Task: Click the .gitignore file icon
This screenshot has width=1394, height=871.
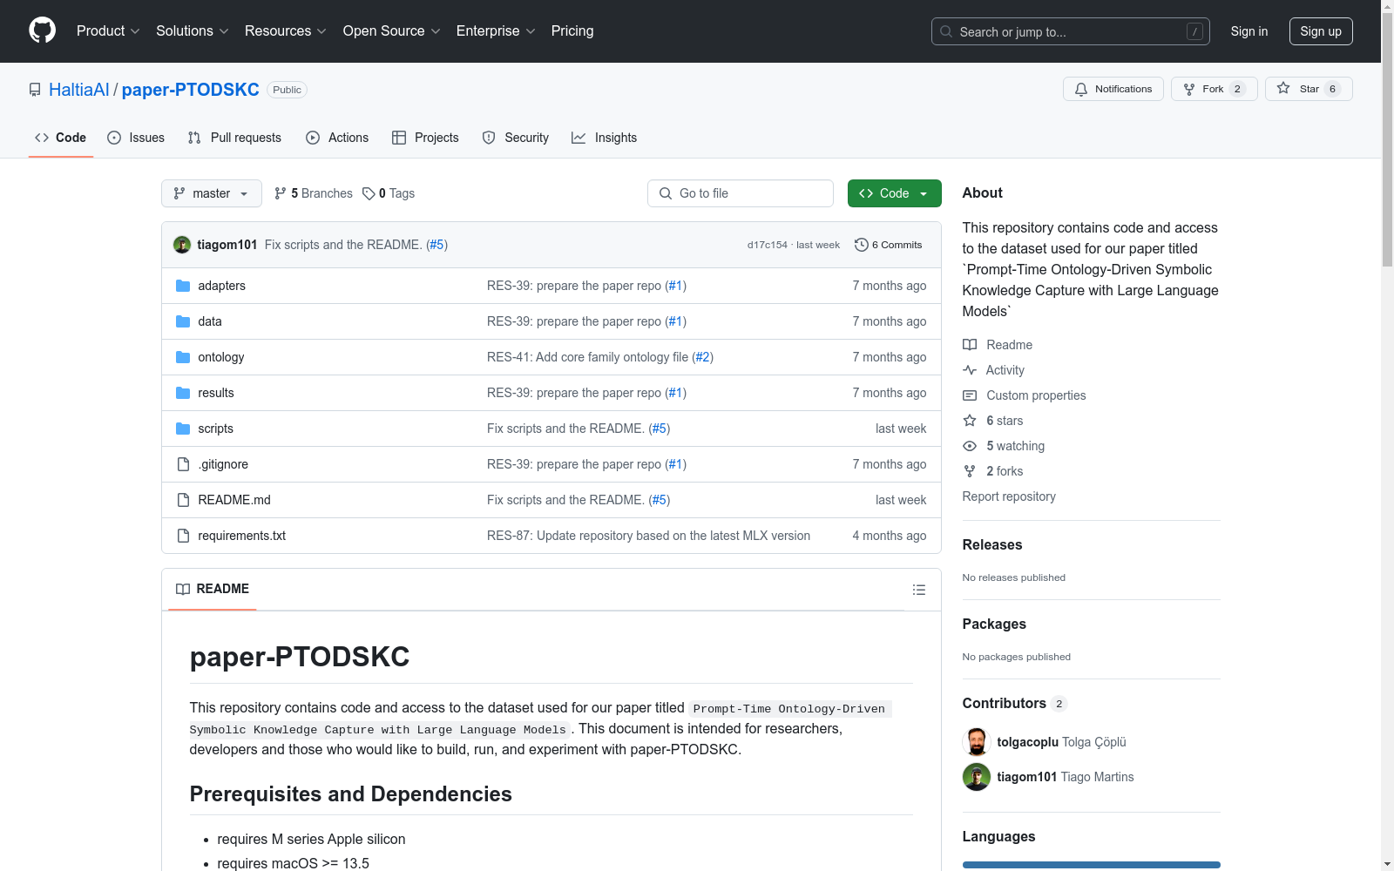Action: 183,464
